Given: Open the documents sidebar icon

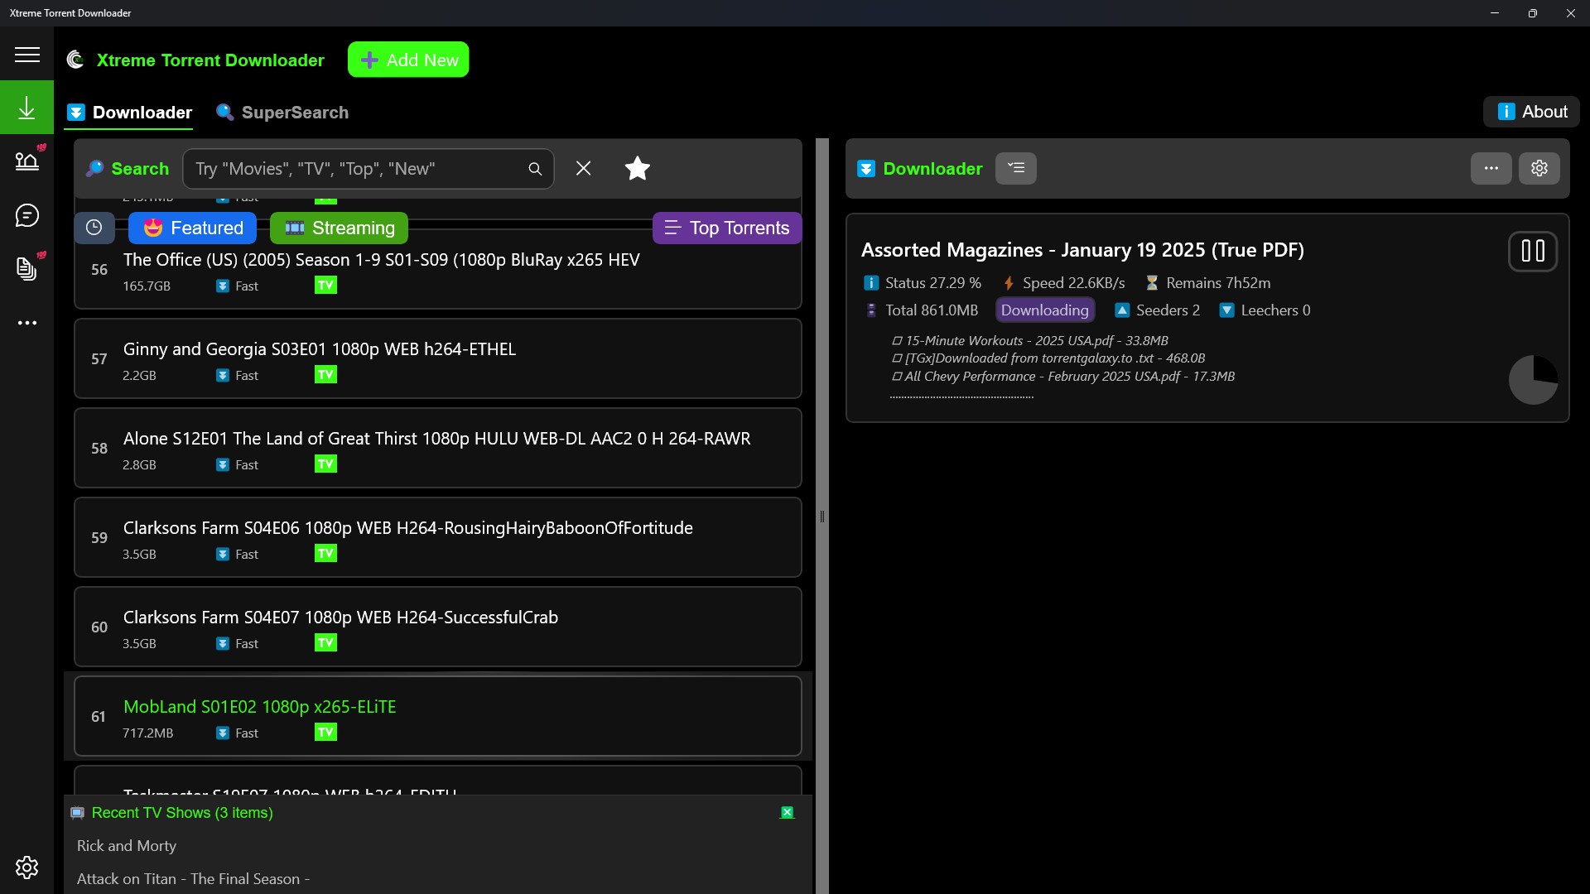Looking at the screenshot, I should (x=27, y=268).
